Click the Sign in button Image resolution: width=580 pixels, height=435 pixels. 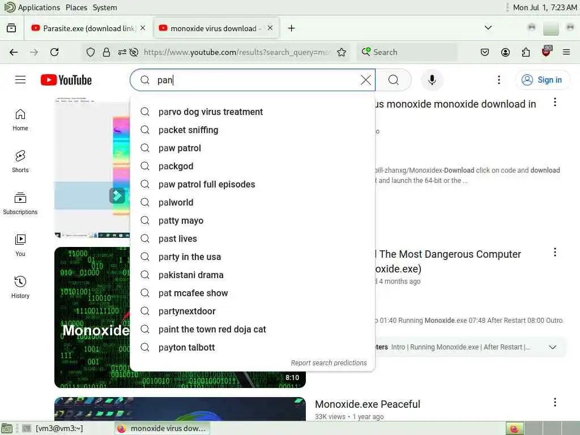(x=542, y=80)
